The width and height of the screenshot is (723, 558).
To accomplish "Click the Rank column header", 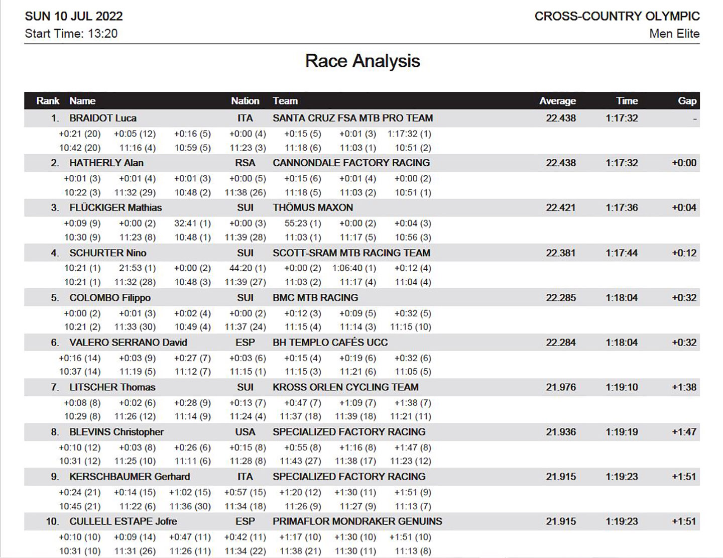I will click(48, 101).
